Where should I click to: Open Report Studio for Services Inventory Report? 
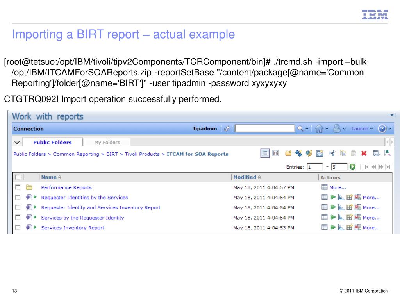pos(341,227)
